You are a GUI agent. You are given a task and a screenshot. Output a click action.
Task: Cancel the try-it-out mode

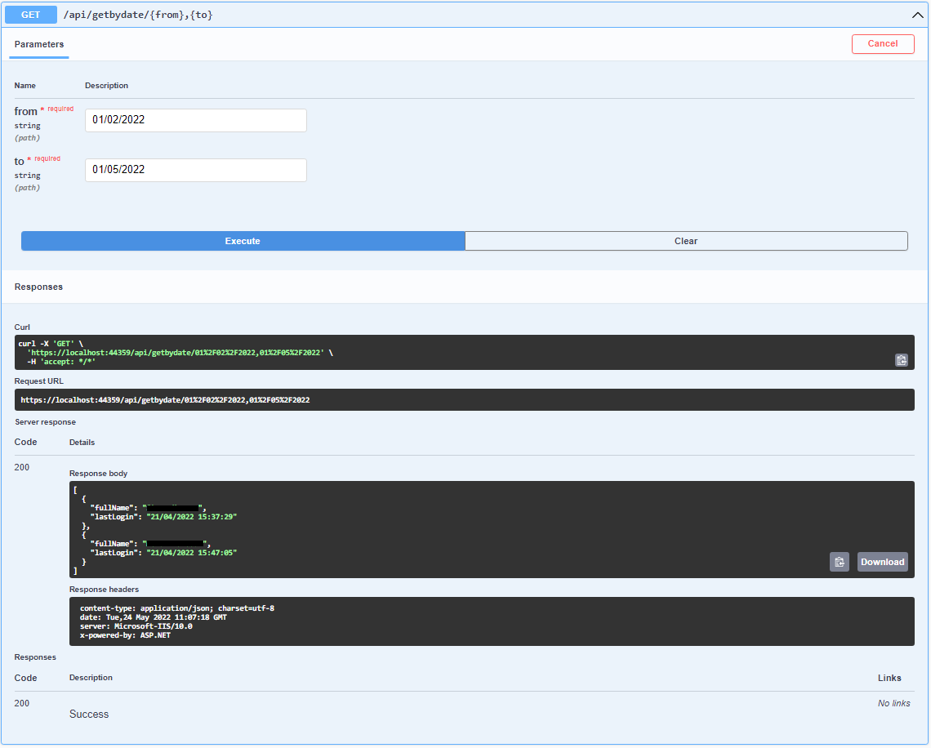(882, 43)
